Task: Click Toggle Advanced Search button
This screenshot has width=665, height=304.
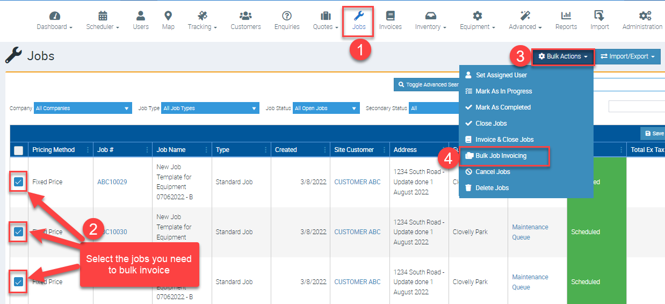Action: (x=427, y=84)
